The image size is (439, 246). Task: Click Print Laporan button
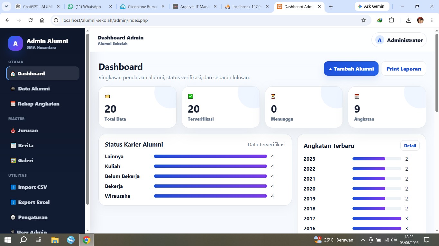404,69
